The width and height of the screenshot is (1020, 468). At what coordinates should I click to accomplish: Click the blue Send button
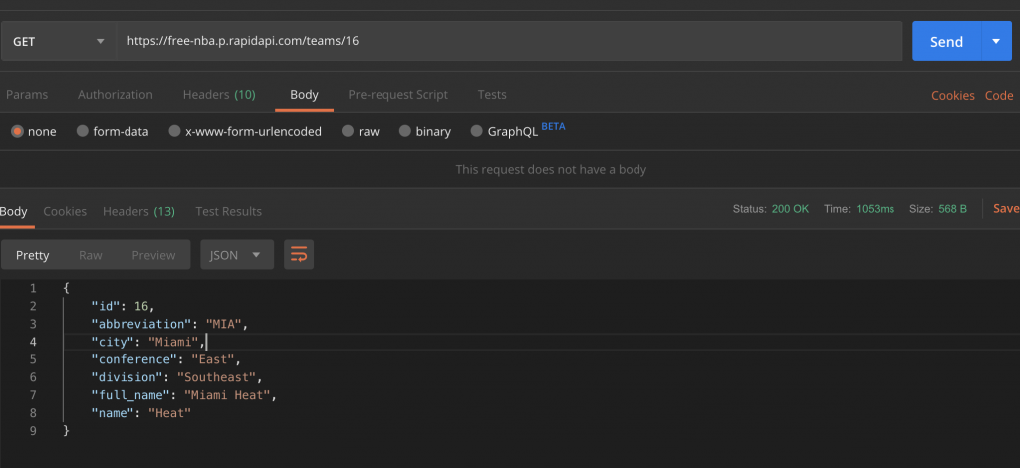pos(946,41)
